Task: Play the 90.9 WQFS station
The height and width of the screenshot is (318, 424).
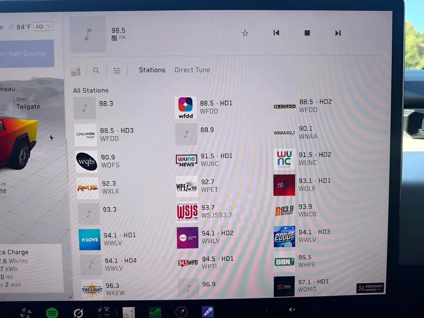Action: 98,161
